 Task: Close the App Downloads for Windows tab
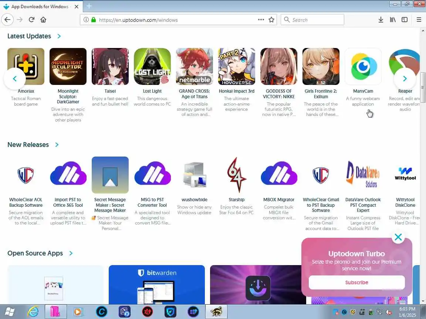point(77,7)
